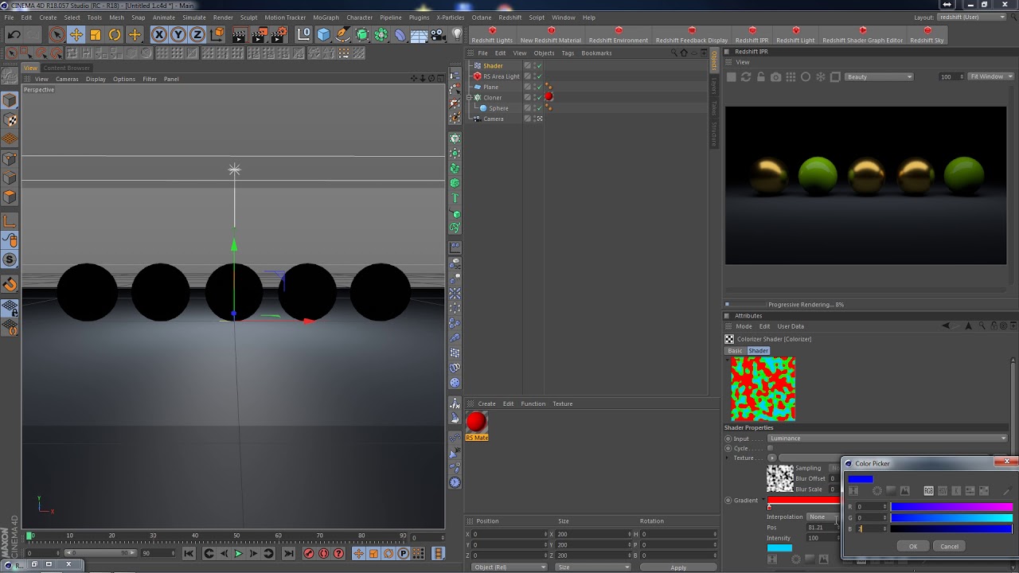Viewport: 1019px width, 573px height.
Task: Click the RS Material thumbnail
Action: point(476,422)
